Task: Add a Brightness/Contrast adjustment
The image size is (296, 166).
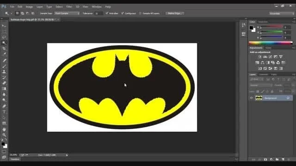Action: tap(260, 57)
